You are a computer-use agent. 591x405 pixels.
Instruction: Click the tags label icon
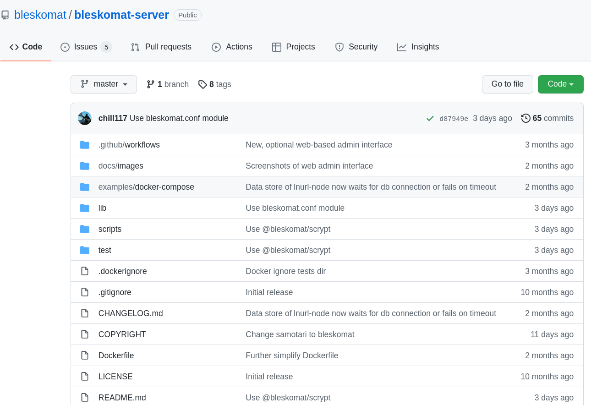point(202,84)
